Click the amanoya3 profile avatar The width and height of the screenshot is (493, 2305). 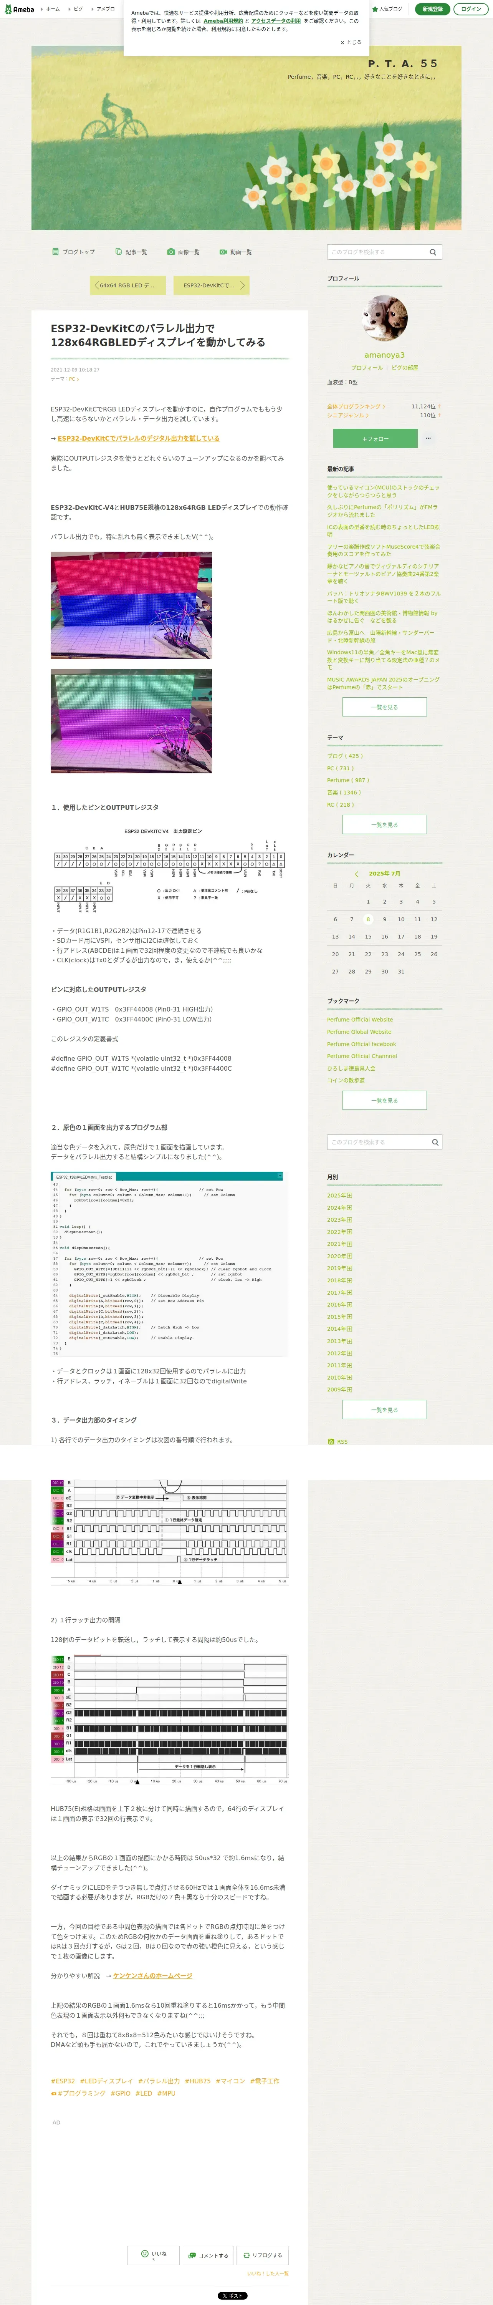[385, 318]
